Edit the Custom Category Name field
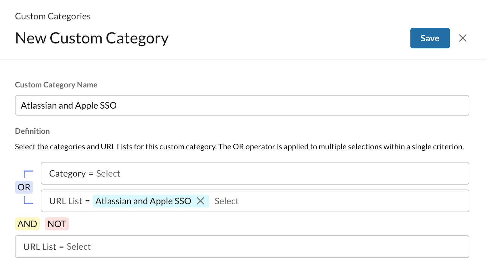This screenshot has width=487, height=267. tap(242, 105)
